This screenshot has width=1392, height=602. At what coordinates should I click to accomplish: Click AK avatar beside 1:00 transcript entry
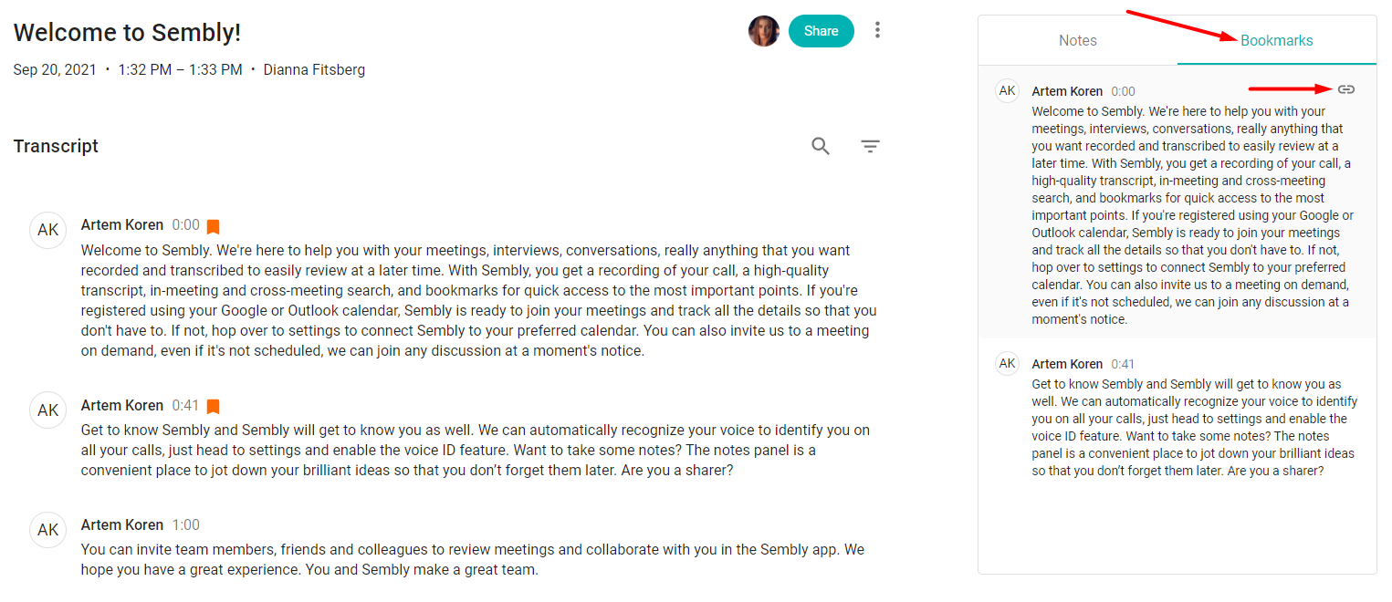click(x=47, y=530)
